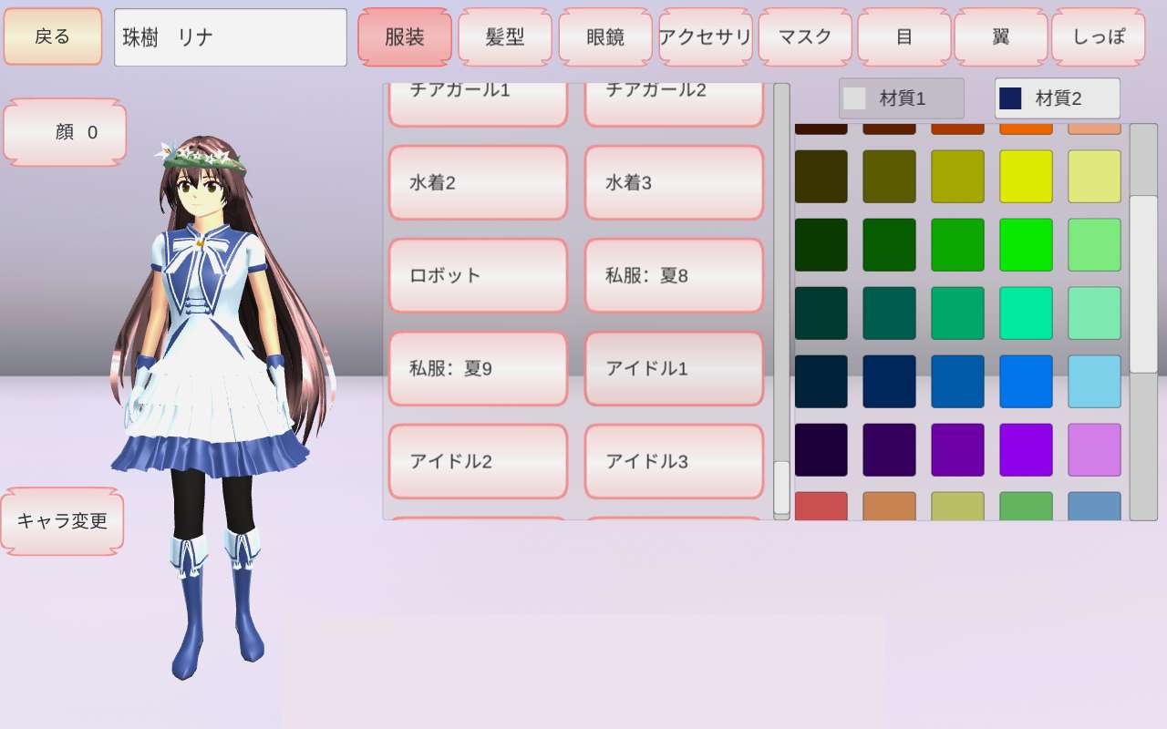This screenshot has height=729, width=1167.
Task: Select the アイドル1 idol outfit
Action: pos(674,368)
